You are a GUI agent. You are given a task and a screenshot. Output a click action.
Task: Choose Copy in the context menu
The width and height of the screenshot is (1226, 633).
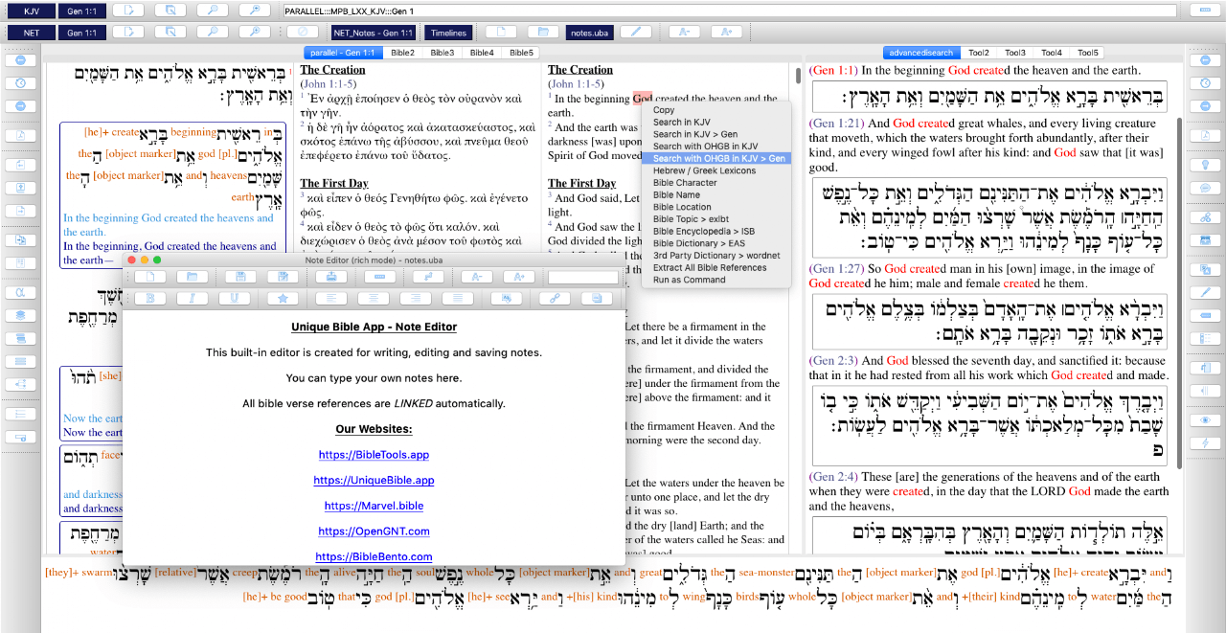[x=716, y=110]
